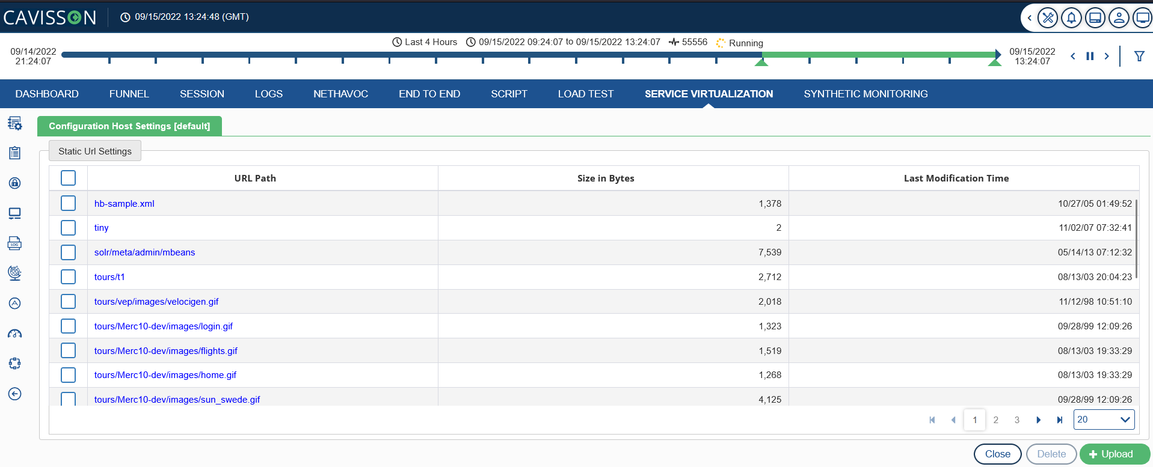Select the Static Url Settings tab
The height and width of the screenshot is (467, 1153).
95,151
